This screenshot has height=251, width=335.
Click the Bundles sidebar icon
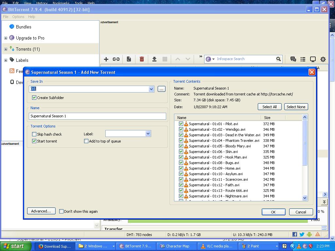[12, 26]
